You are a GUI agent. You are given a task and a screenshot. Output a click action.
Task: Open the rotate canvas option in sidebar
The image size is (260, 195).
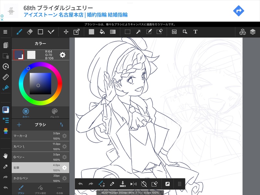point(6,67)
